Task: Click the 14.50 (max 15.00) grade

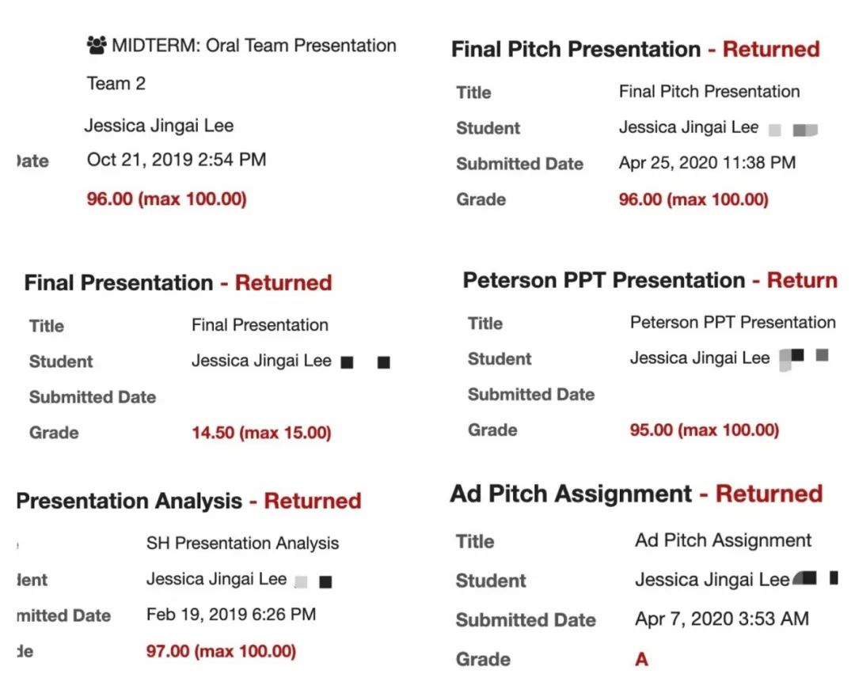Action: pos(261,433)
